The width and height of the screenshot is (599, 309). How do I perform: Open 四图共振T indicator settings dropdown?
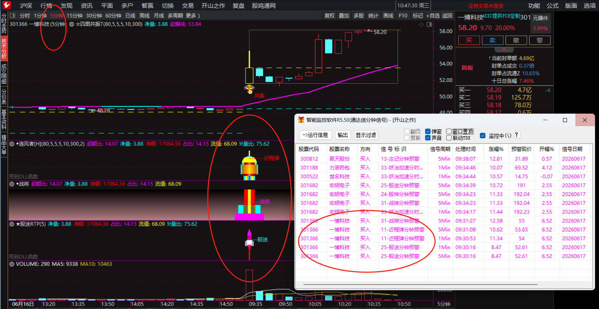click(72, 24)
